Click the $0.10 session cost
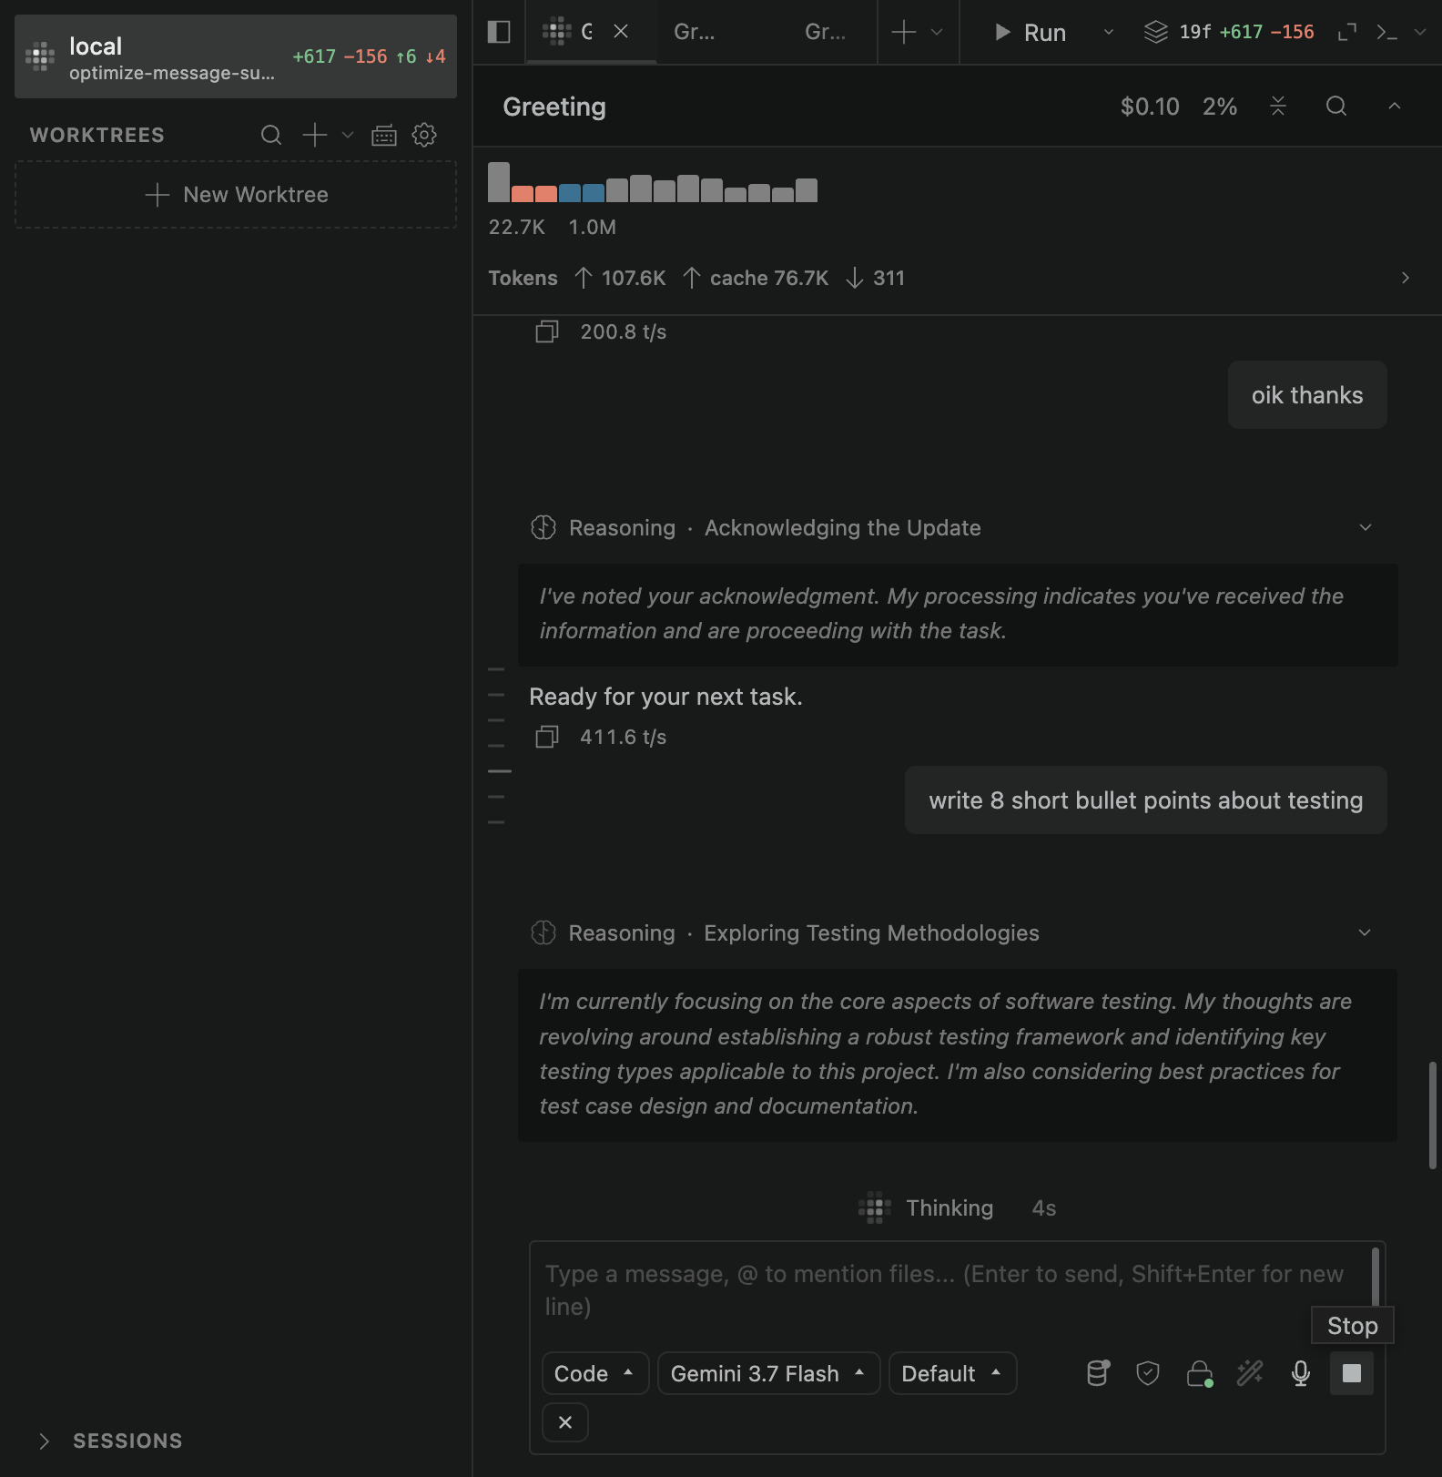 [x=1150, y=107]
